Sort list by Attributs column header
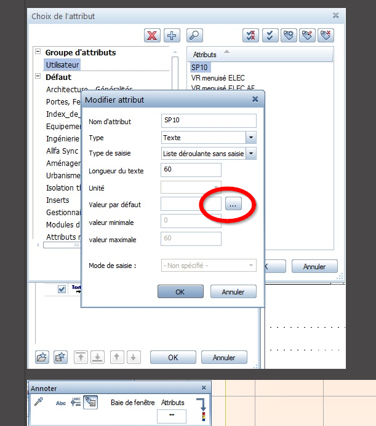The image size is (376, 426). 260,54
